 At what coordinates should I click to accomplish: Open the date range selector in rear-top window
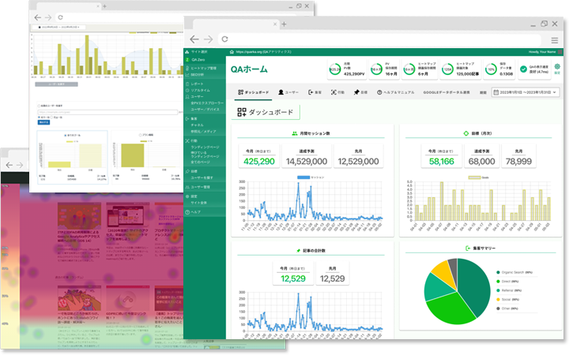coord(58,27)
